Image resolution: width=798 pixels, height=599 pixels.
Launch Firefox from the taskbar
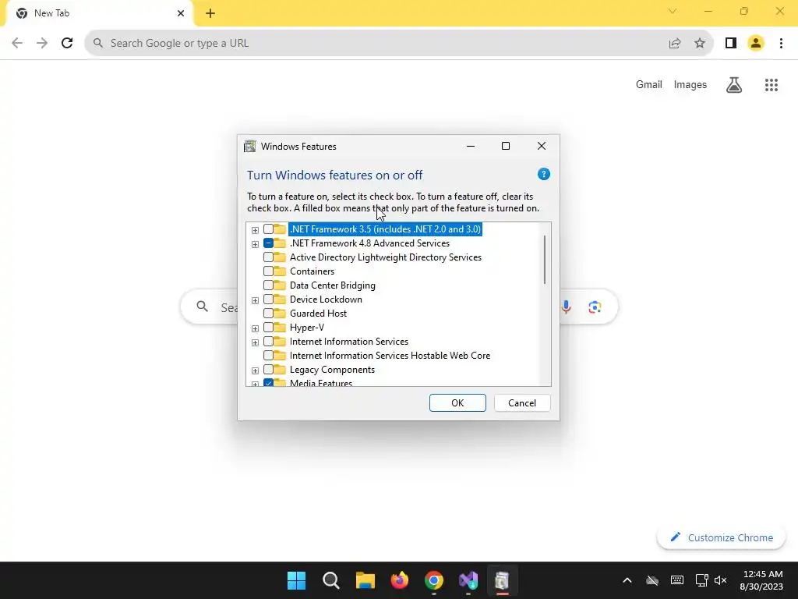pos(400,580)
